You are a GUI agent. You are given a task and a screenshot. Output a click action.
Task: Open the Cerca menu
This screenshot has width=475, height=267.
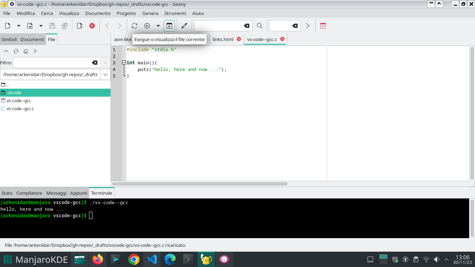point(47,13)
